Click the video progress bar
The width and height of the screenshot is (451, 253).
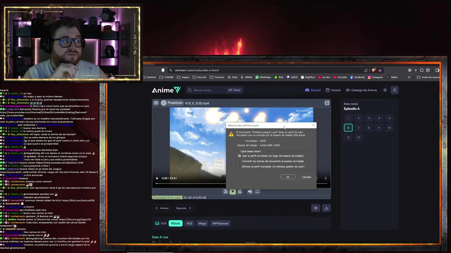(190, 183)
